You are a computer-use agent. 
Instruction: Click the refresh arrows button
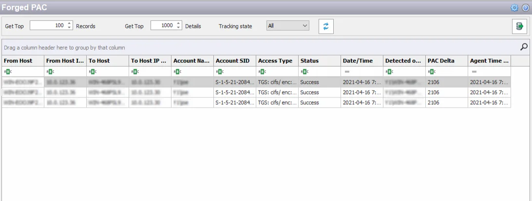(x=326, y=26)
